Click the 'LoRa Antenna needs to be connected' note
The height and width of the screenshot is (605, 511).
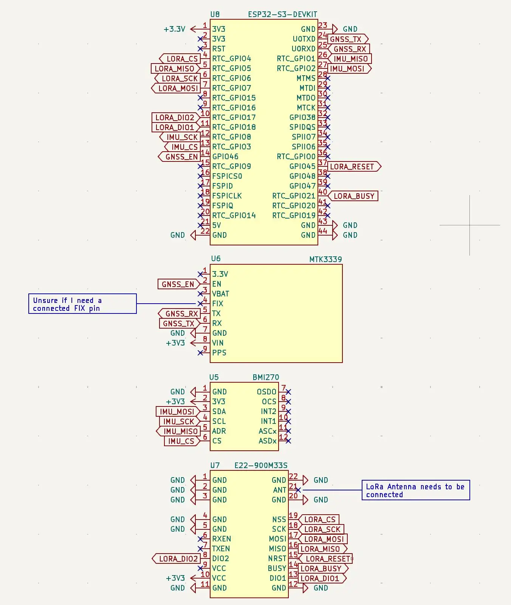(415, 490)
